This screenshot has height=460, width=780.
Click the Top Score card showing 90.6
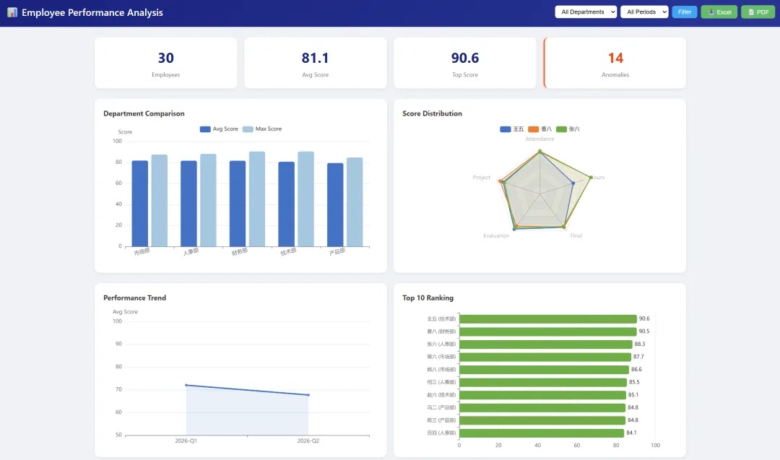[464, 63]
